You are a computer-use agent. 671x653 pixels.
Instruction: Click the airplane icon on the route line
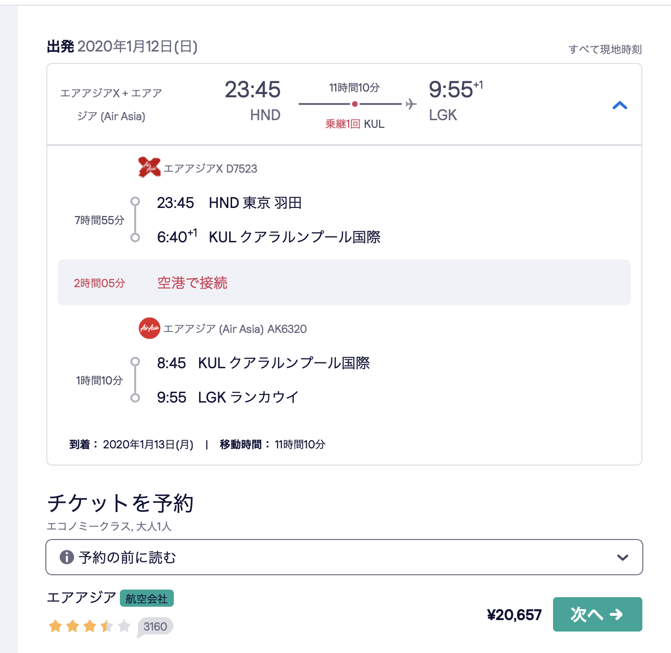pyautogui.click(x=411, y=104)
